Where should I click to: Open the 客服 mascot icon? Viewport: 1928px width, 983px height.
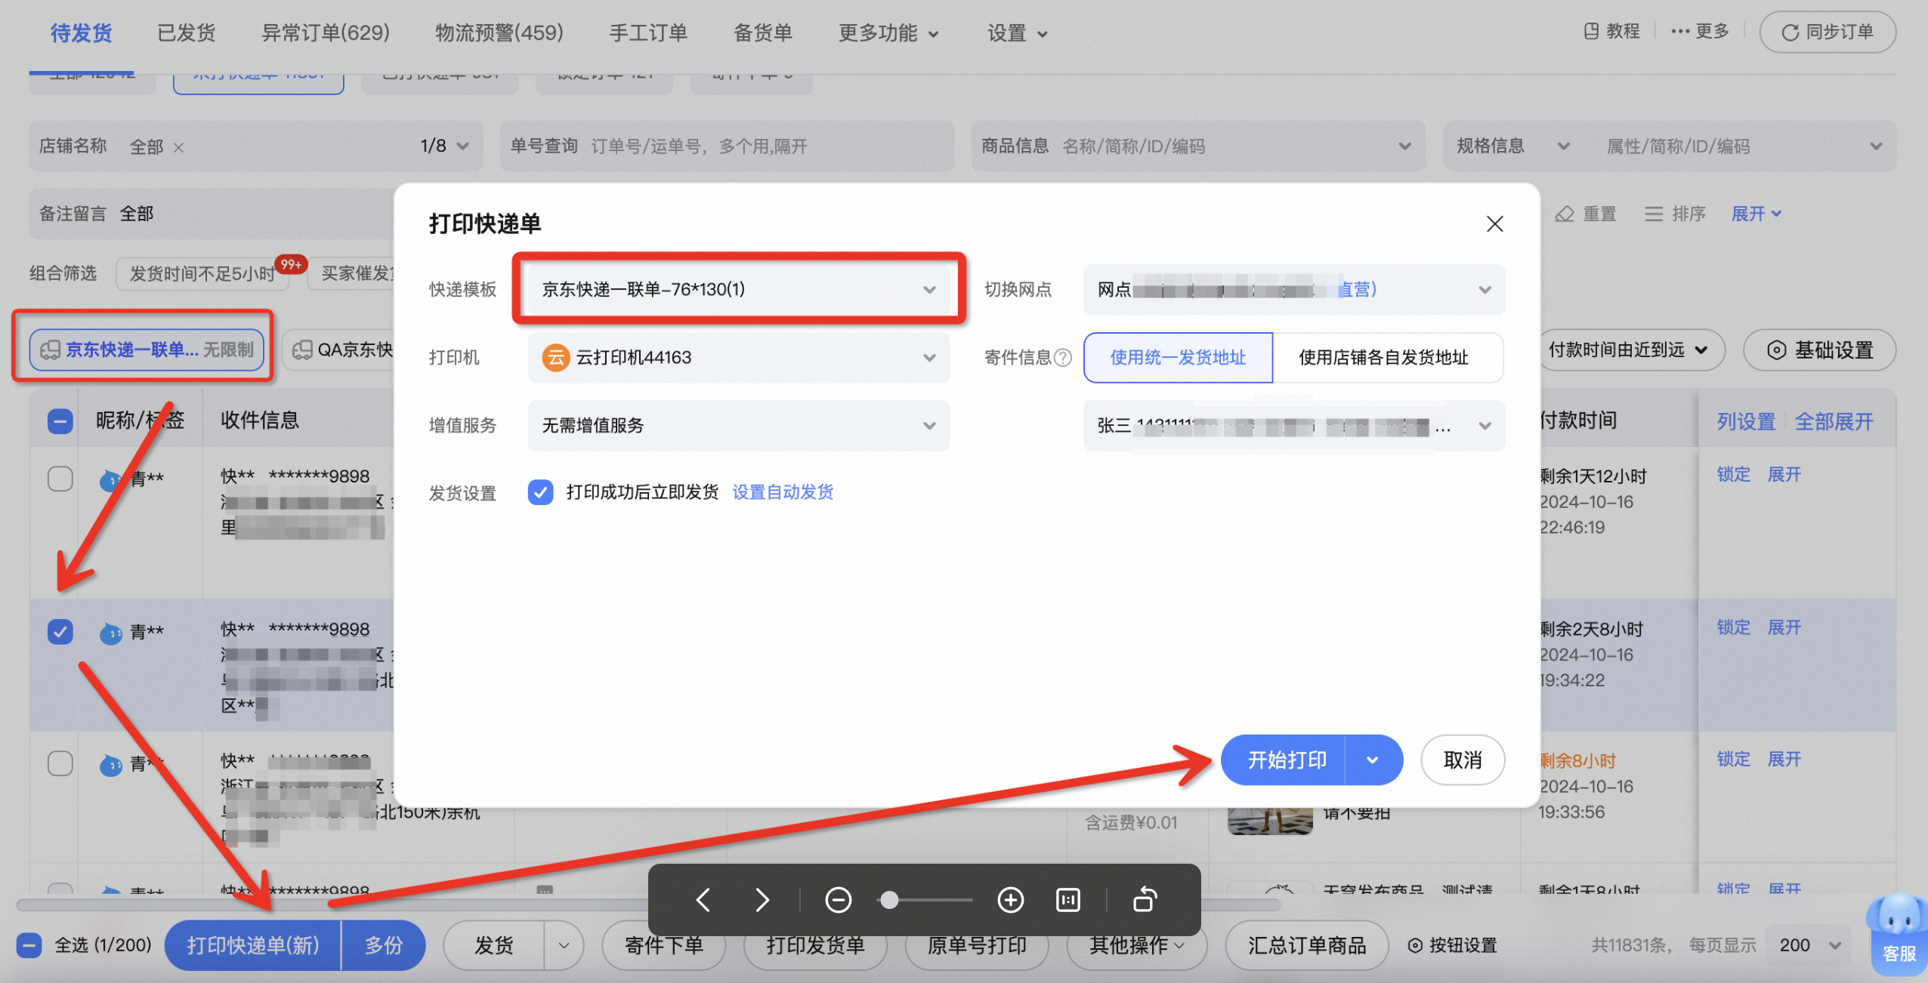[1899, 935]
